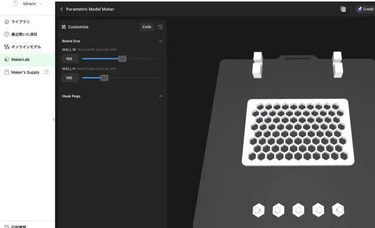Click the leftmost hex nut in the viewport
Viewport: 375px width, 228px height.
(x=258, y=210)
